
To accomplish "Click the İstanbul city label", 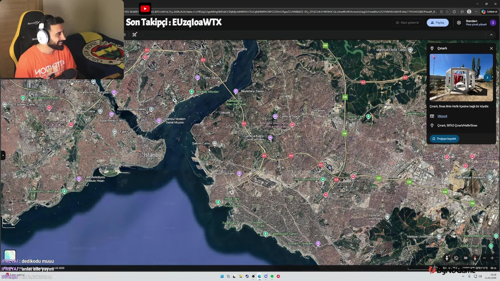I will click(x=153, y=155).
